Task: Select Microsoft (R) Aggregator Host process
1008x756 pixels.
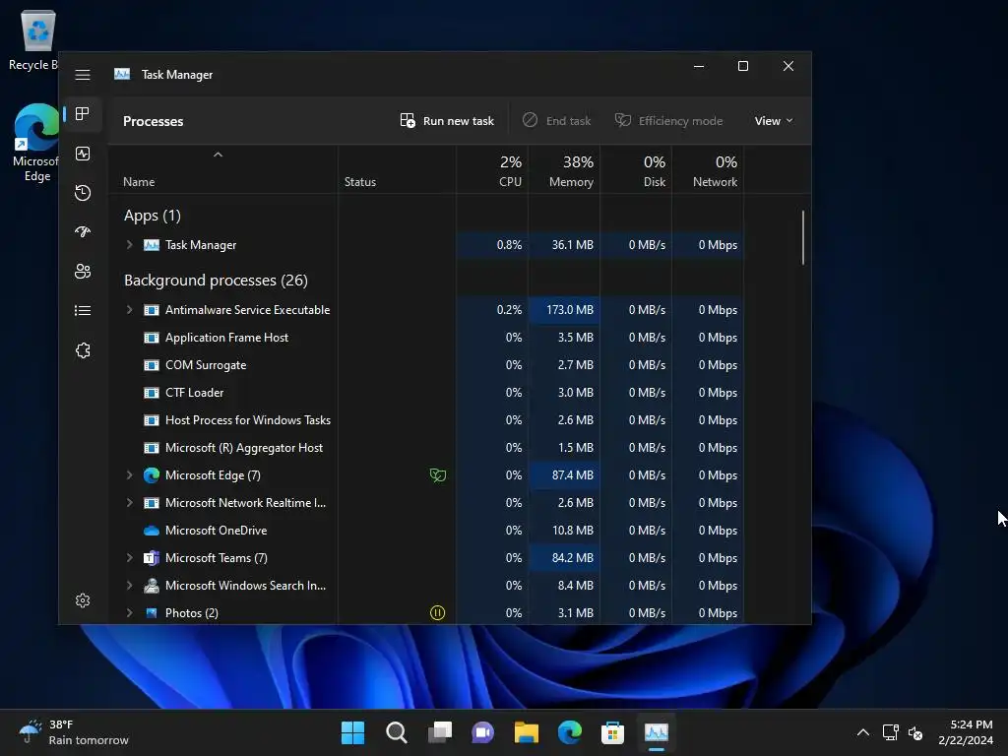Action: click(427, 448)
